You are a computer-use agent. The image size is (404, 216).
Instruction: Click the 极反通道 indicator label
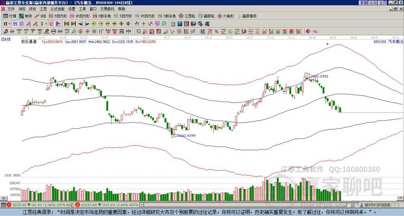(x=29, y=41)
